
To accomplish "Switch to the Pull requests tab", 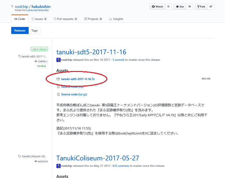I will [66, 19].
